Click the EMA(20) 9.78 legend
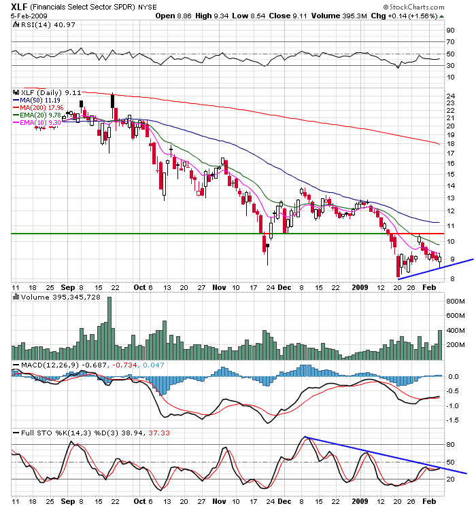The image size is (476, 508). pos(37,115)
